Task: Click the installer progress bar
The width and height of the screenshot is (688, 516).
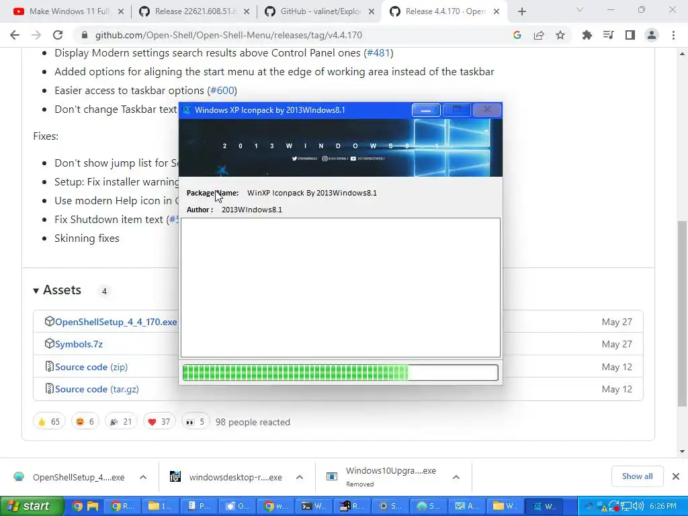Action: coord(341,372)
